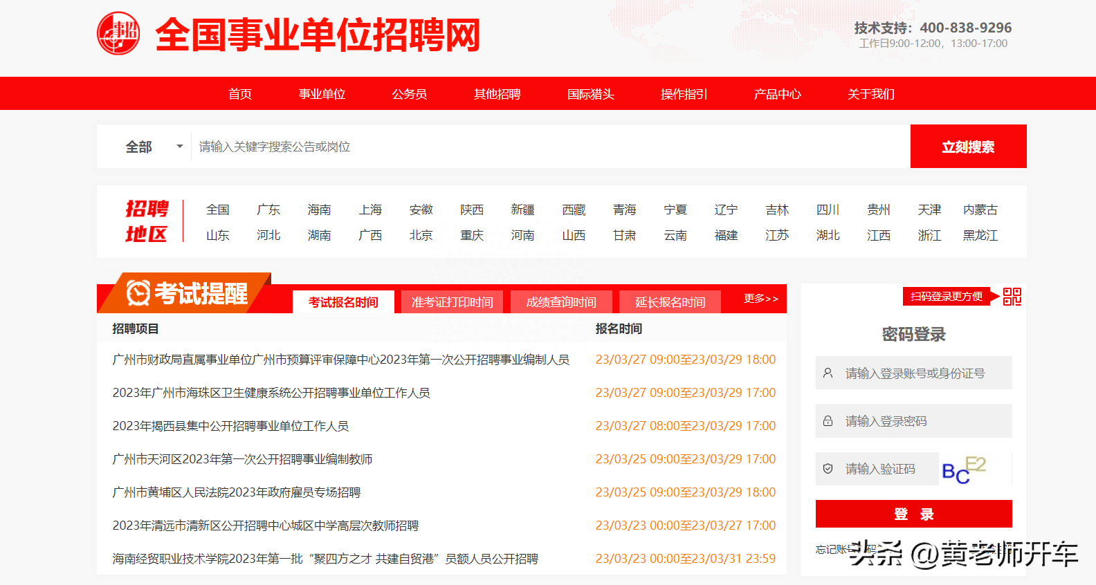Image resolution: width=1096 pixels, height=585 pixels.
Task: Expand the 全部 search category dropdown
Action: (154, 147)
